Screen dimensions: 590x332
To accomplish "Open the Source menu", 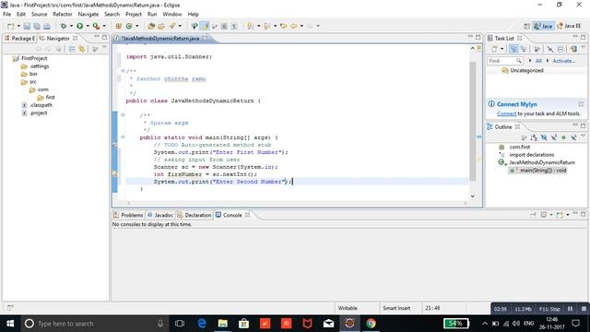I will 39,15.
